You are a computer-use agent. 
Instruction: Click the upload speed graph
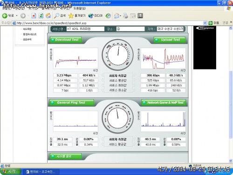pyautogui.click(x=163, y=58)
